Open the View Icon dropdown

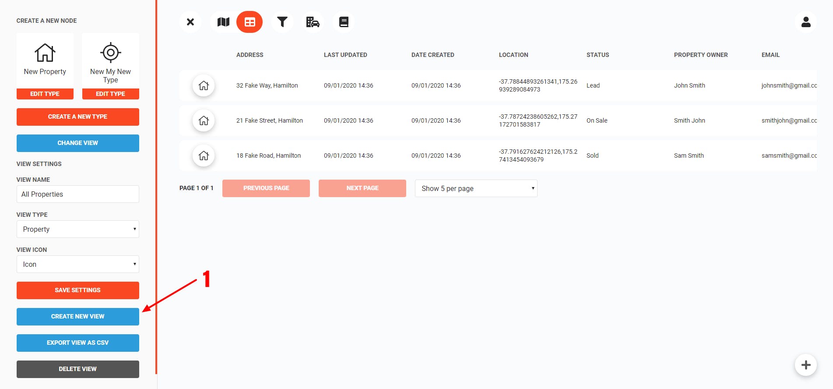pos(78,264)
